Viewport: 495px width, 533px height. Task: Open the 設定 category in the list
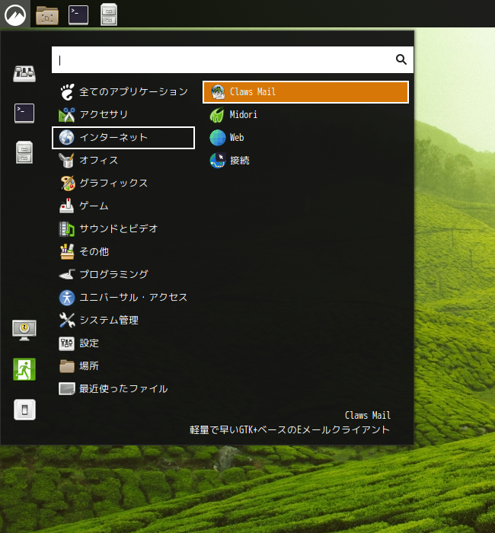(x=123, y=343)
